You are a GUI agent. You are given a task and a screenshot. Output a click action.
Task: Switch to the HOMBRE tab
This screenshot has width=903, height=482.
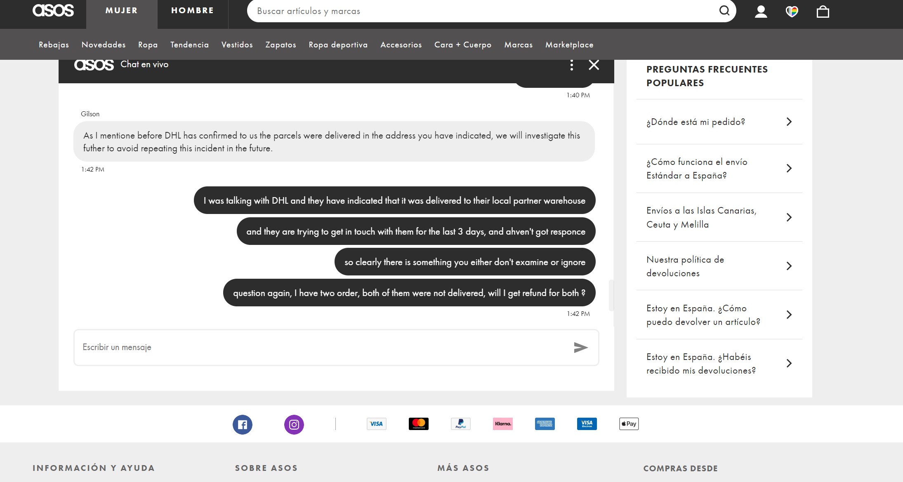pos(192,10)
